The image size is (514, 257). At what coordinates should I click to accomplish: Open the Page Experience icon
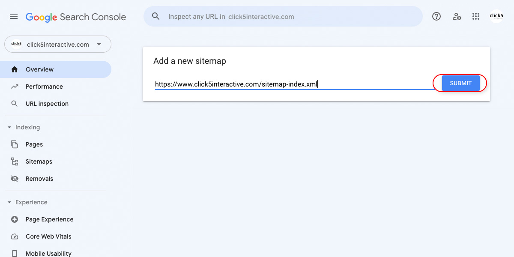[x=15, y=219]
